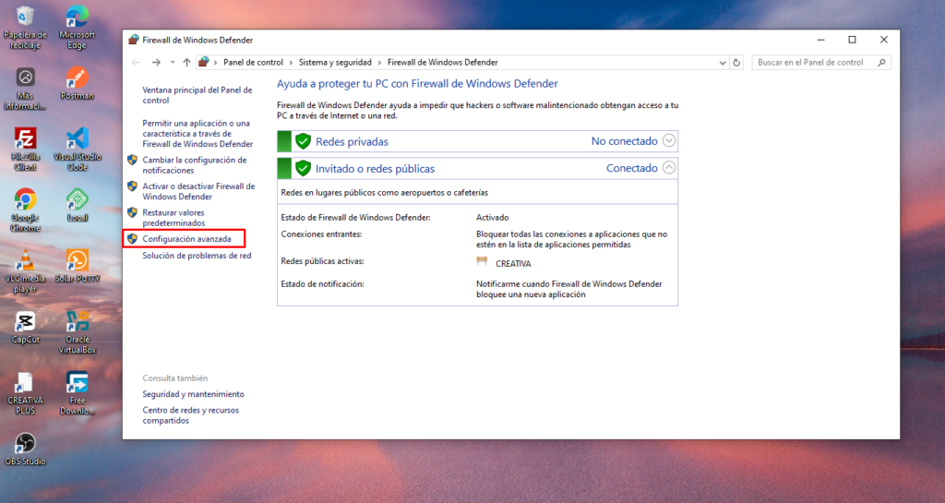This screenshot has width=945, height=503.
Task: Click the CREATIVA active network name
Action: click(x=513, y=264)
